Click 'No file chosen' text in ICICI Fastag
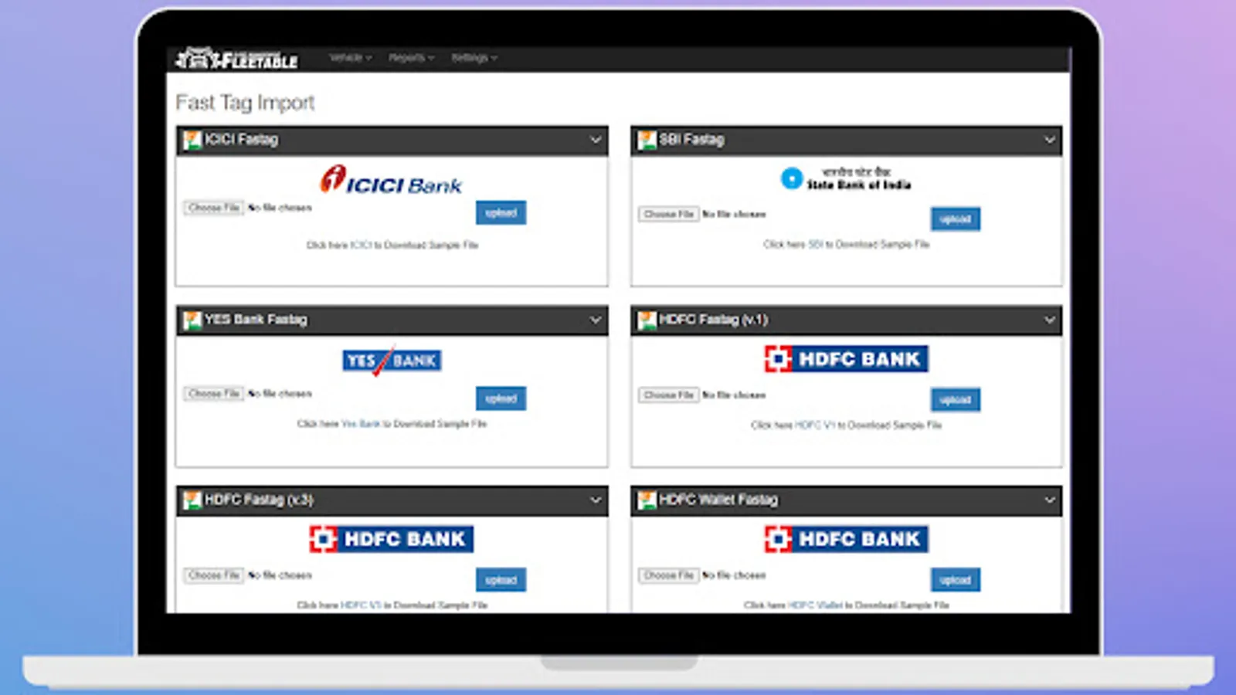Screen dimensions: 1236x695 [280, 208]
